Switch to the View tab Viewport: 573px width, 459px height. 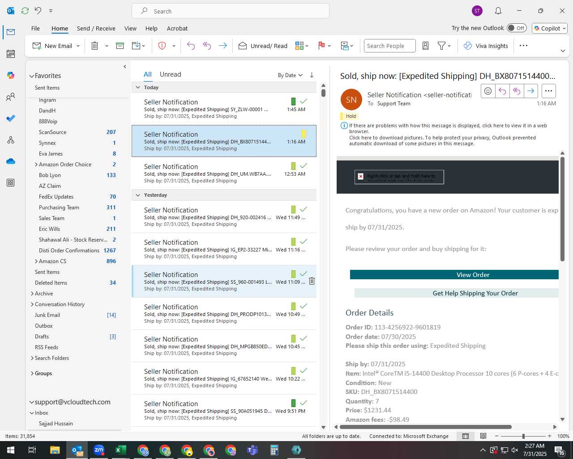[130, 28]
